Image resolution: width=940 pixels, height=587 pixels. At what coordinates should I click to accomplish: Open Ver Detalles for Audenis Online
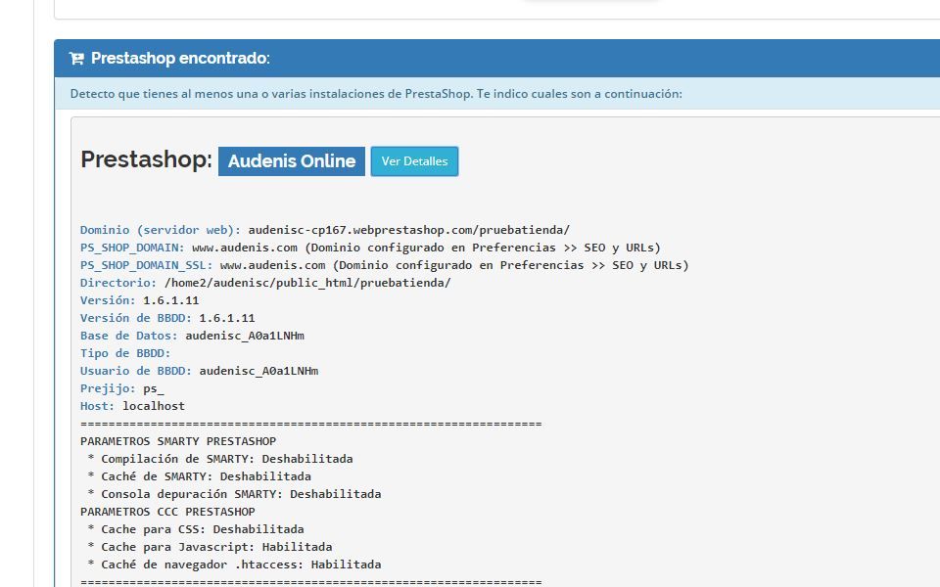tap(414, 161)
